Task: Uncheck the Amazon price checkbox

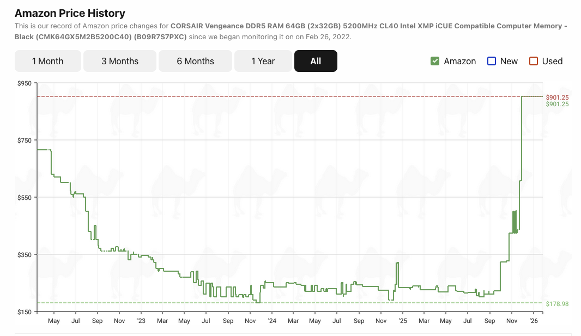Action: [435, 61]
